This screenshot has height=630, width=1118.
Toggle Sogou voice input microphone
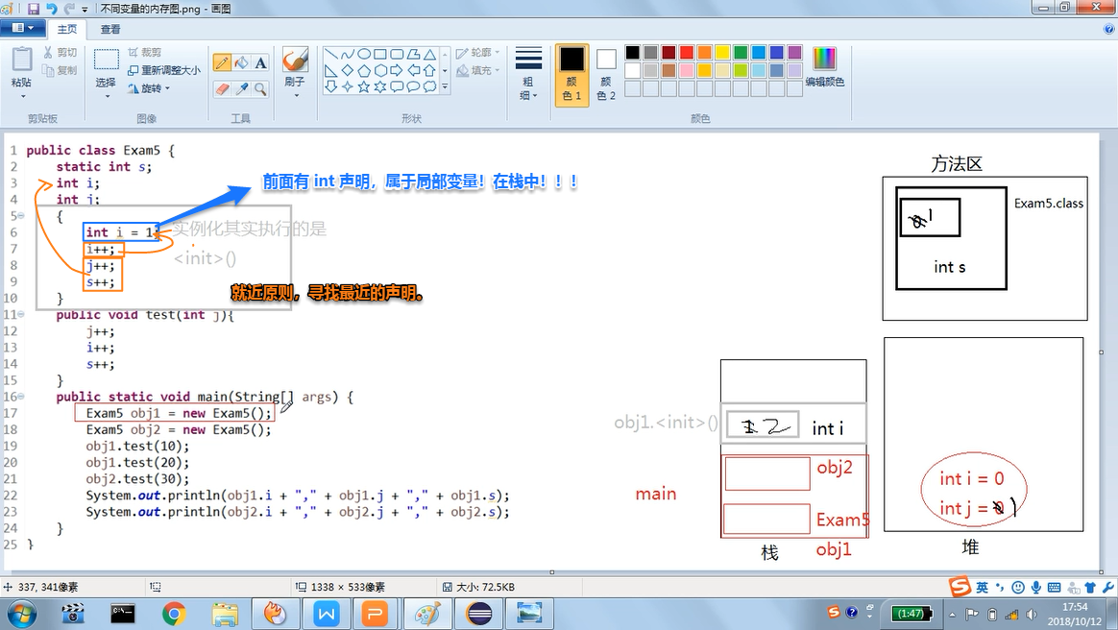(x=1036, y=587)
